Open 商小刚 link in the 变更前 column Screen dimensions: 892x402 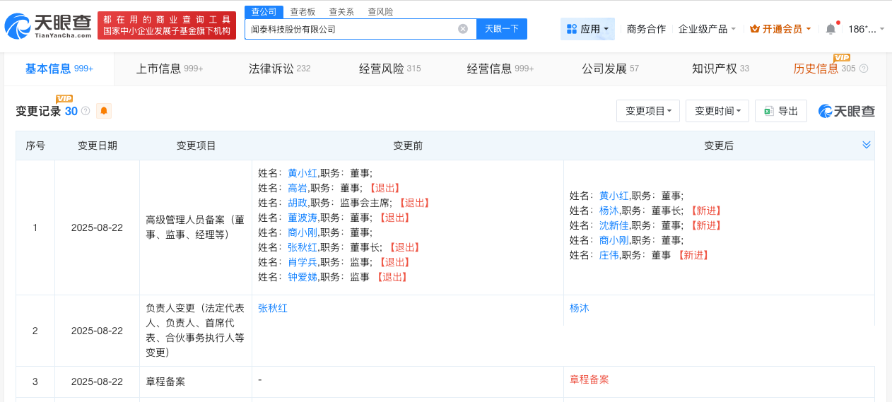click(x=303, y=232)
